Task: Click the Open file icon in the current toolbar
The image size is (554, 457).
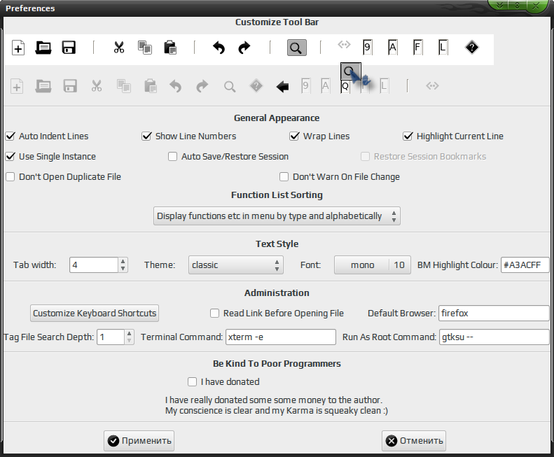Action: click(43, 48)
